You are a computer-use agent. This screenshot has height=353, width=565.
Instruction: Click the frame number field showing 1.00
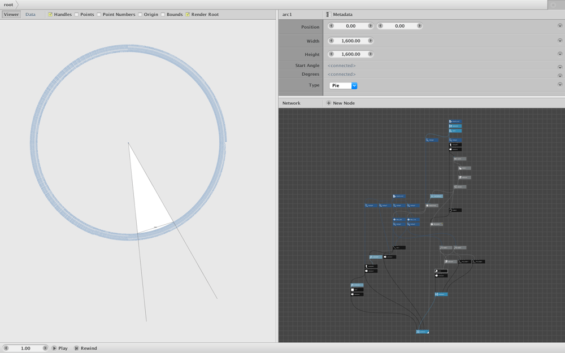25,348
